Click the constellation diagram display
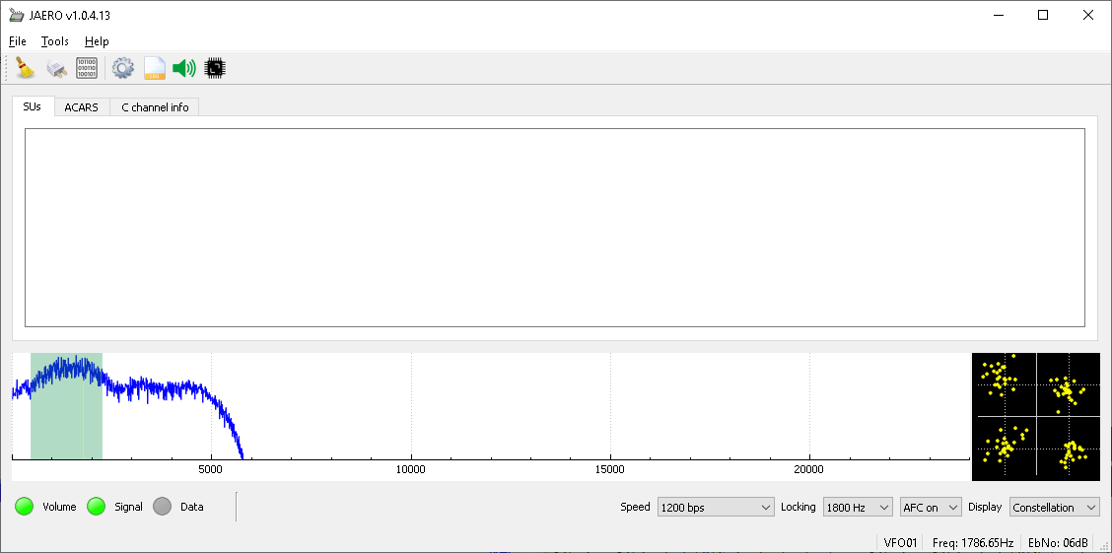The width and height of the screenshot is (1112, 553). (x=1035, y=417)
